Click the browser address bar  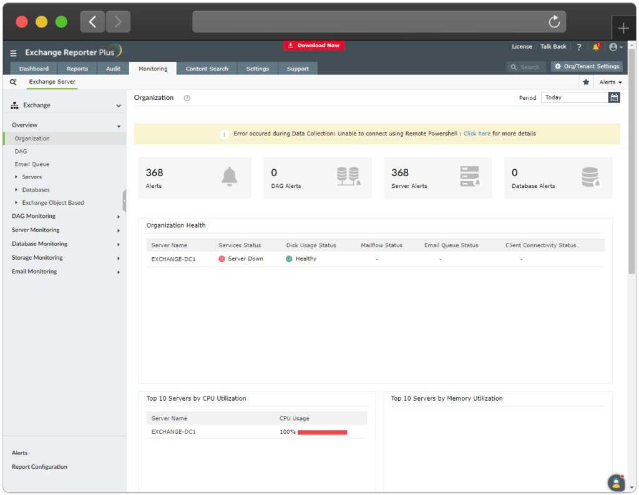(x=379, y=22)
